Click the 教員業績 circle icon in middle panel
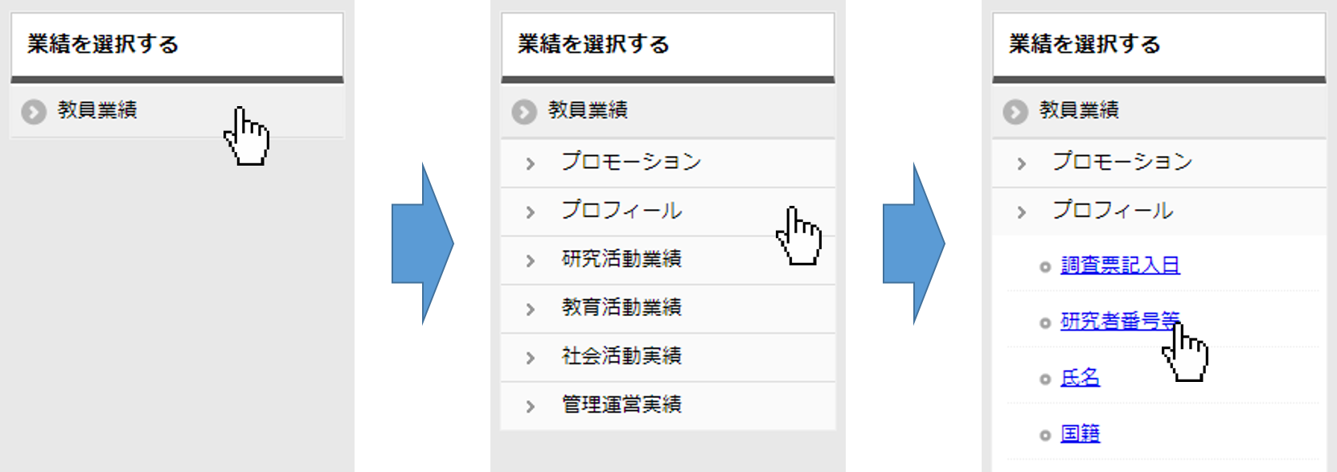This screenshot has height=472, width=1337. (524, 111)
